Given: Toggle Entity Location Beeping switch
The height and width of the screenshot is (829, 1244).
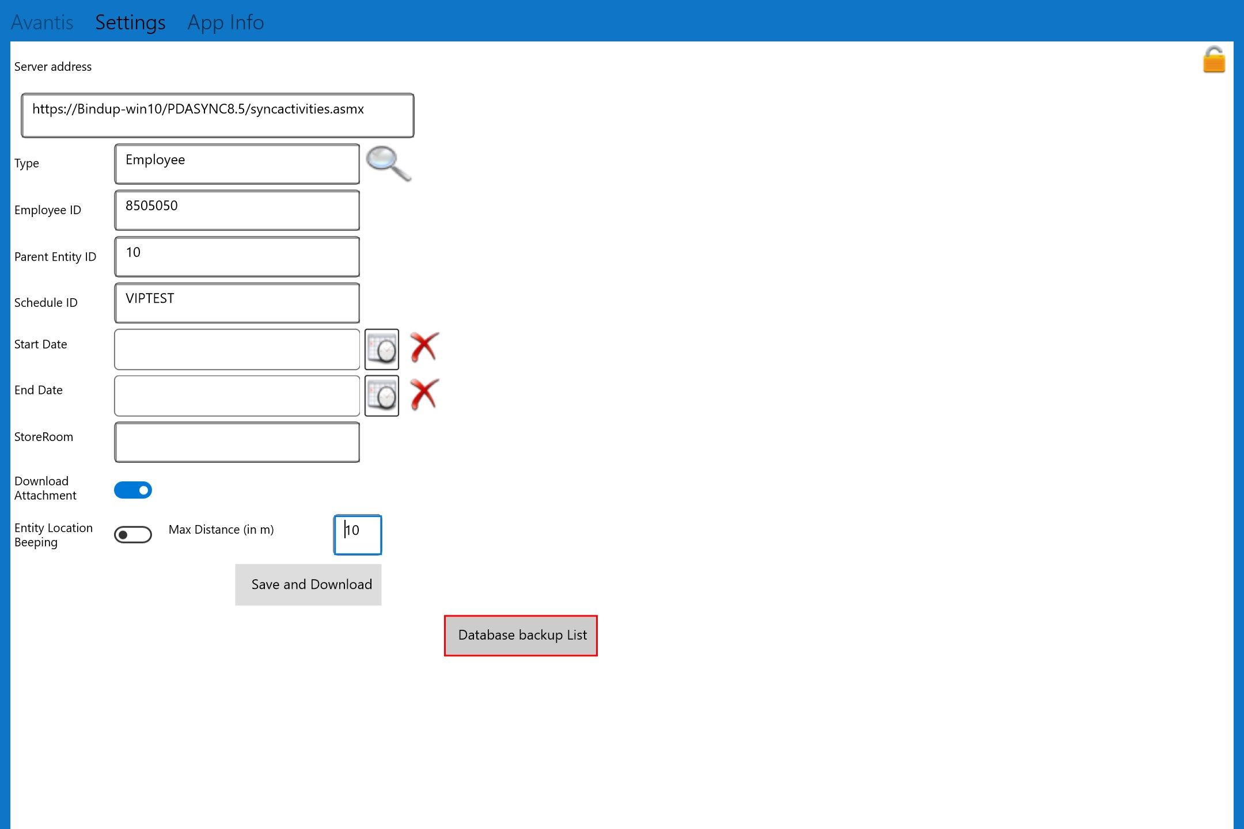Looking at the screenshot, I should [131, 533].
